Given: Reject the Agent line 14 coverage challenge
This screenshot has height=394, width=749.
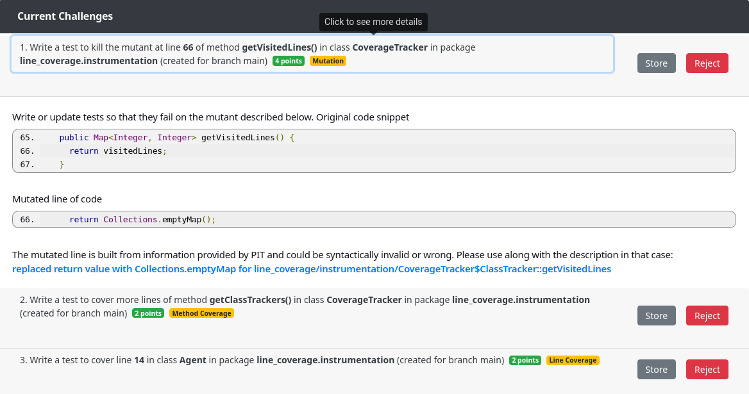Looking at the screenshot, I should [x=707, y=370].
